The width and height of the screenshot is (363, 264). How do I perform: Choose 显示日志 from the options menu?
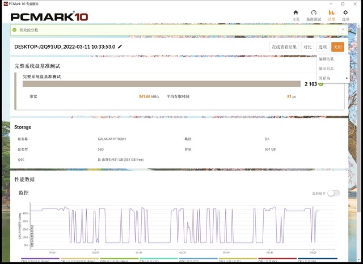[x=326, y=69]
